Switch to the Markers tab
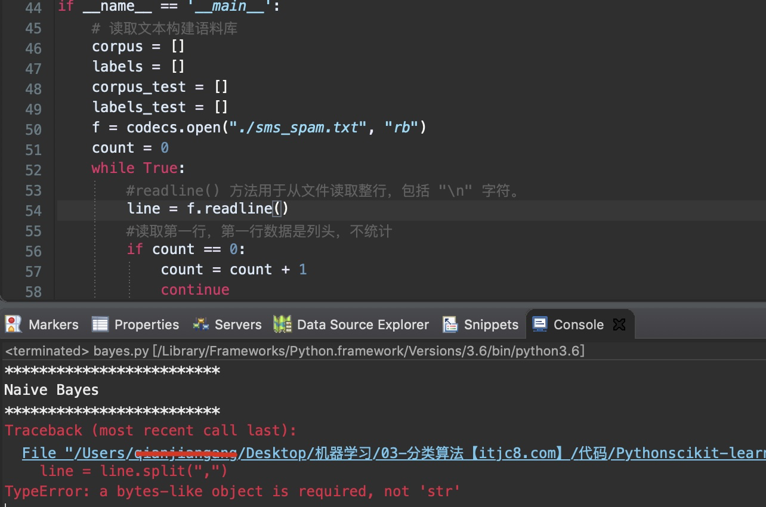The width and height of the screenshot is (766, 507). pyautogui.click(x=42, y=324)
